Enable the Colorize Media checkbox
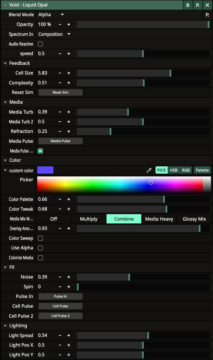 click(x=40, y=258)
